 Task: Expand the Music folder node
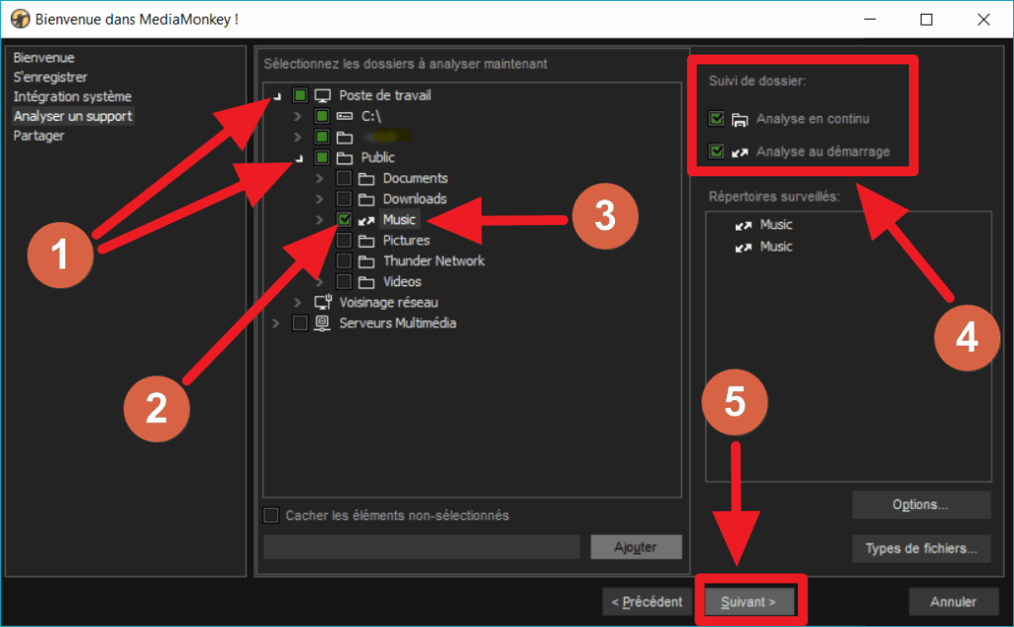pos(320,219)
